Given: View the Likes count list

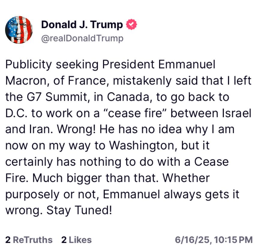Looking at the screenshot, I should 76,240.
